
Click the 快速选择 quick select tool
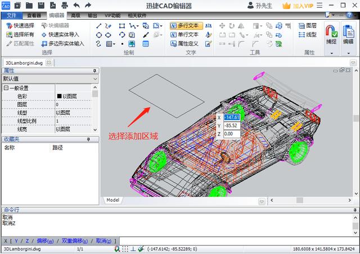[x=20, y=26]
